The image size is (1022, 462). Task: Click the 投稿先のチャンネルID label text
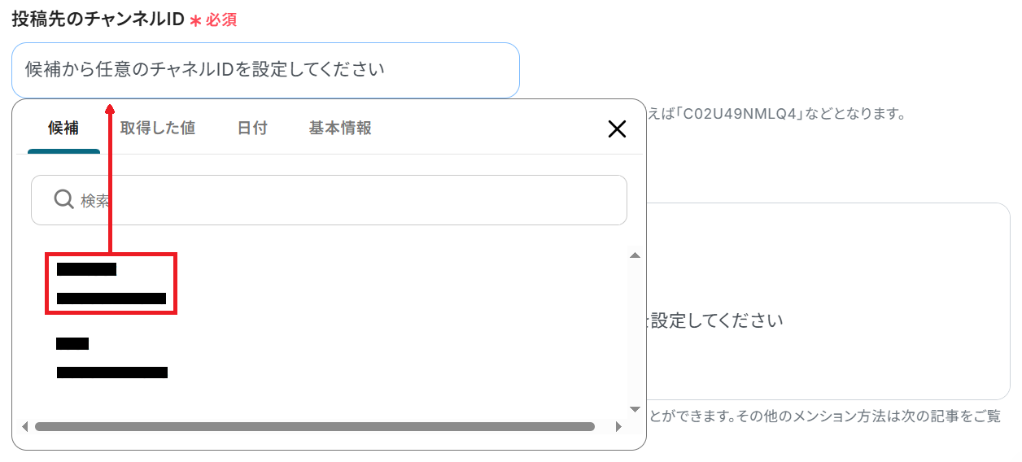pos(98,19)
